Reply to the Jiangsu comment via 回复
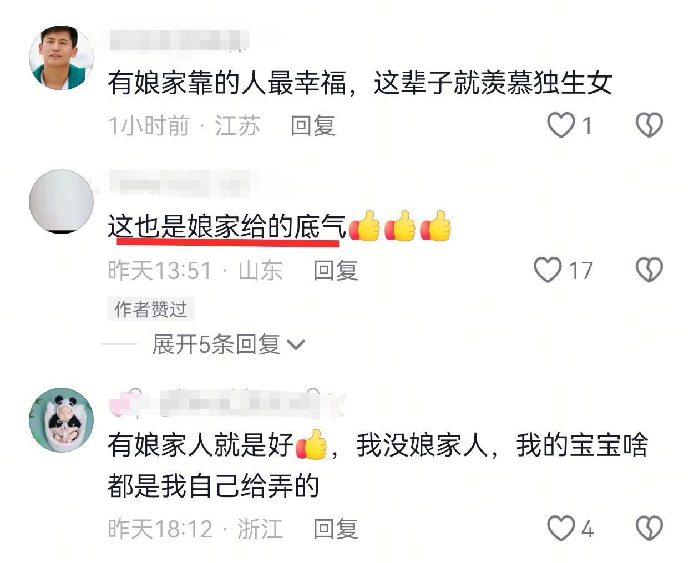The image size is (699, 563). [x=313, y=126]
